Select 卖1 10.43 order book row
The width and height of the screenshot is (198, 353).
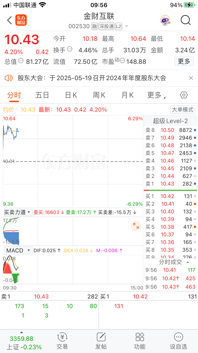170,184
